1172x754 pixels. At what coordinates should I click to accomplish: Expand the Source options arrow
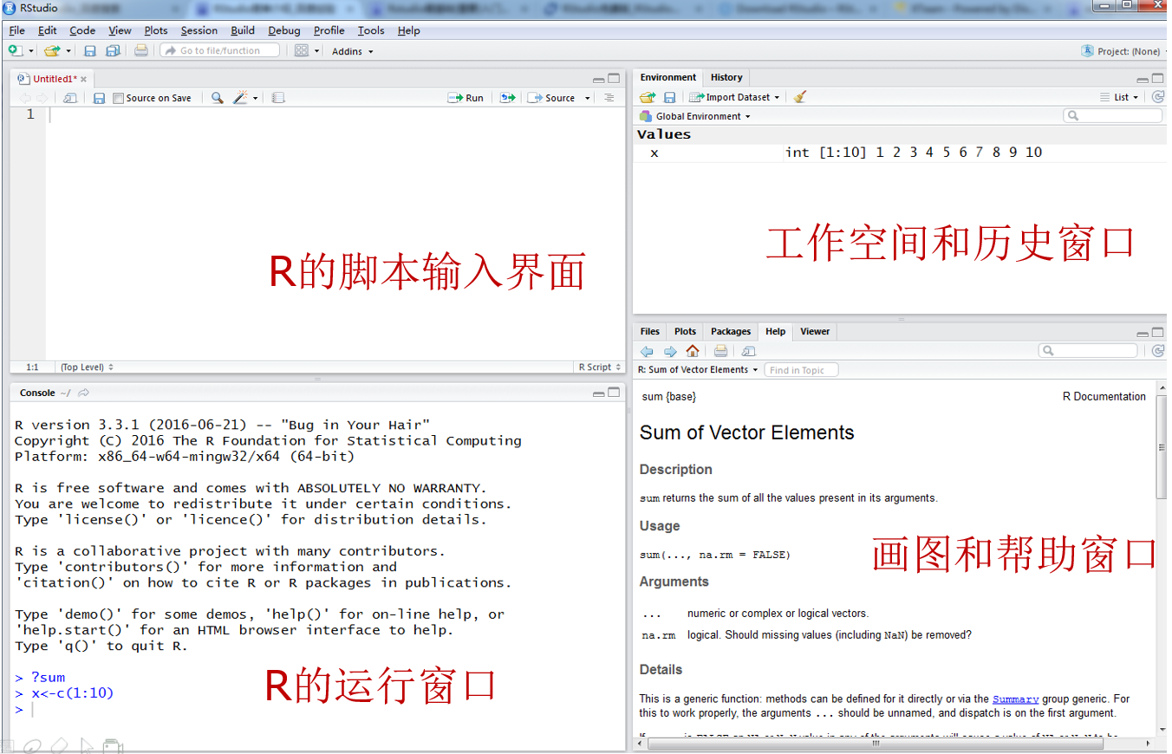(588, 98)
